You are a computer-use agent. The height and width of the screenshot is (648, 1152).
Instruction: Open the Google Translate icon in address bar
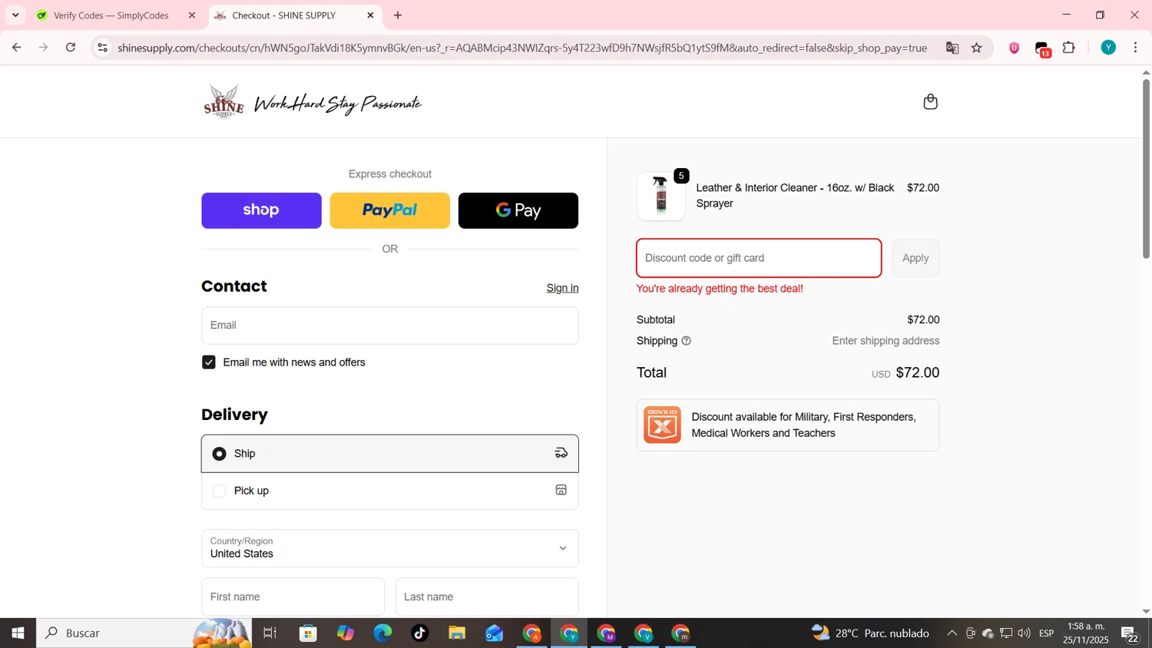pos(952,48)
